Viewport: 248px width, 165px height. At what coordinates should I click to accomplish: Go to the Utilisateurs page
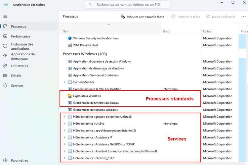pos(29,66)
